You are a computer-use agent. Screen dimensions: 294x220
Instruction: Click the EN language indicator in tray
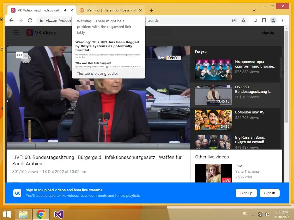[x=245, y=214]
